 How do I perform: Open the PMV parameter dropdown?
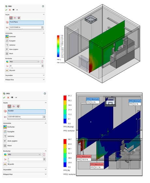24,62
